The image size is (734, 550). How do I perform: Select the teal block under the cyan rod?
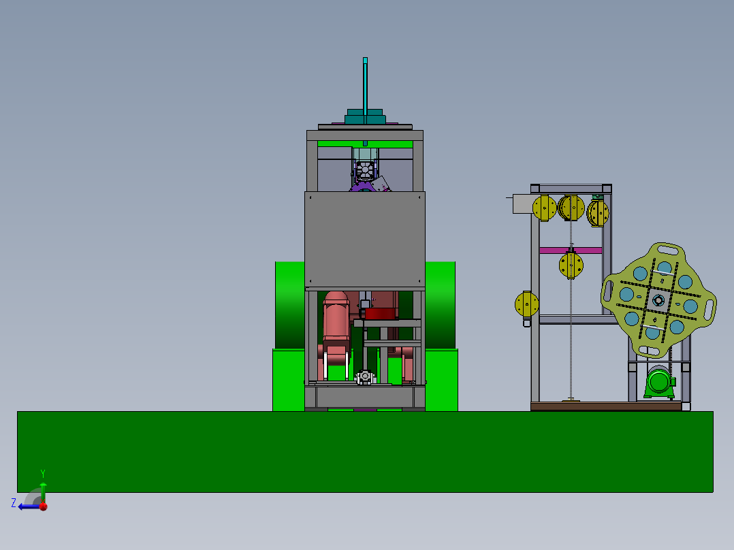(x=365, y=117)
